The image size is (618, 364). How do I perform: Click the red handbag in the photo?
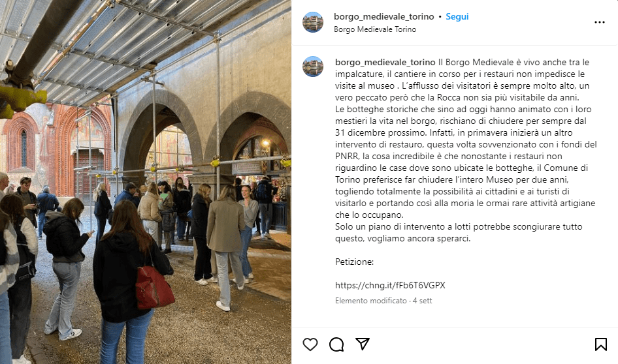coord(154,287)
